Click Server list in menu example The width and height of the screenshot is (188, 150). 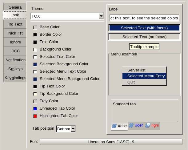pos(144,70)
